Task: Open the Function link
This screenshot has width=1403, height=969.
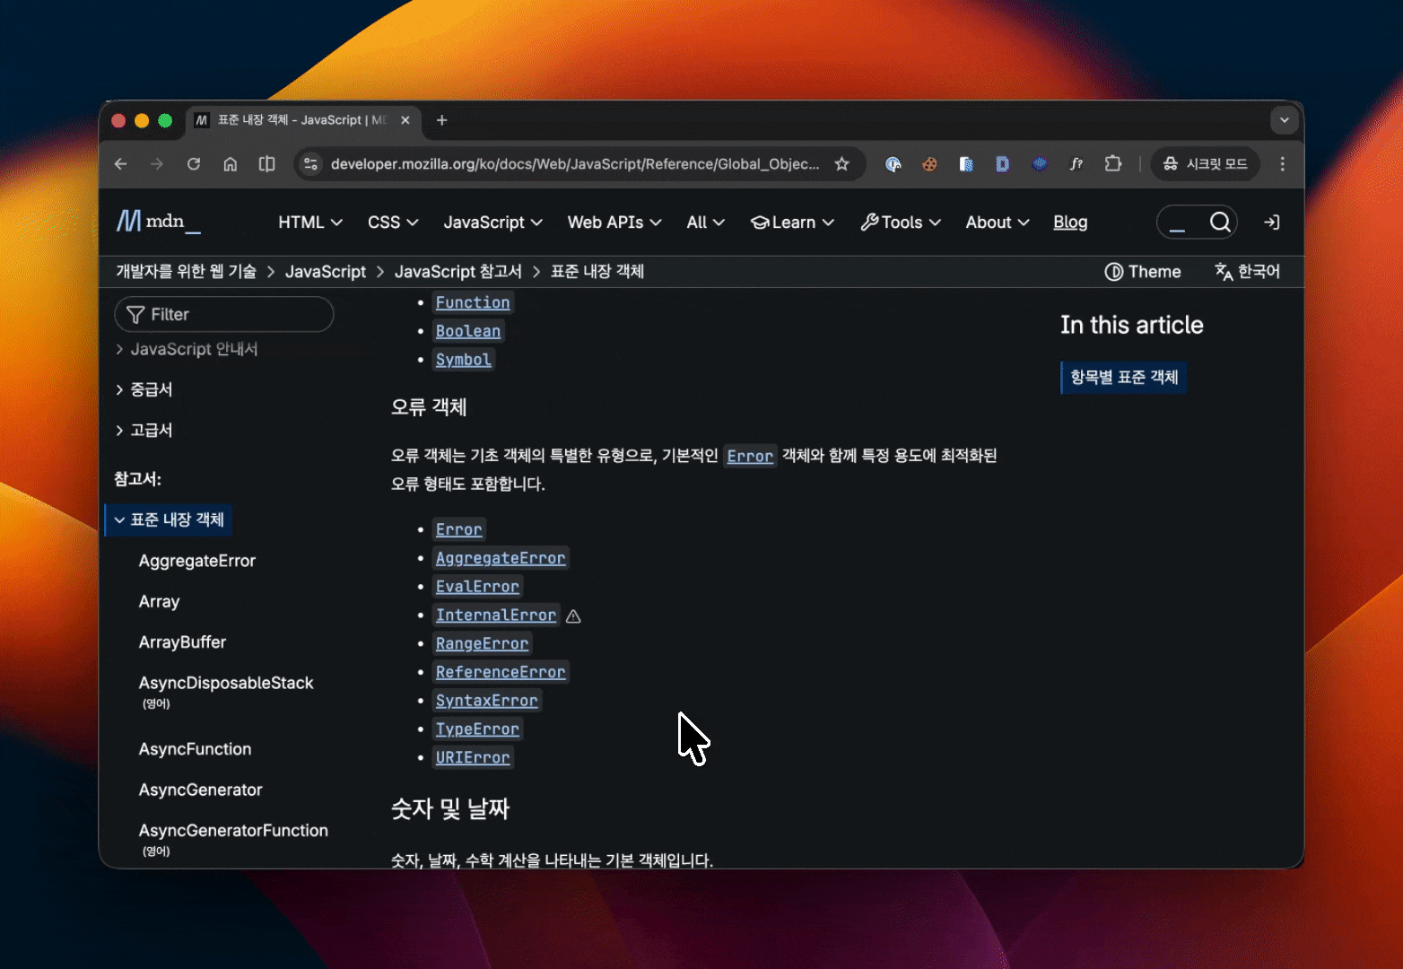Action: tap(473, 303)
